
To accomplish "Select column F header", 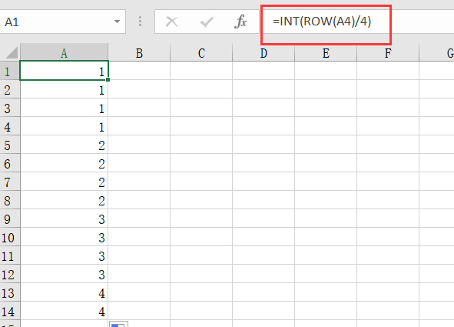I will (x=388, y=53).
